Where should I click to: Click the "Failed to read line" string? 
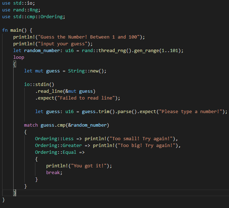click(x=86, y=98)
